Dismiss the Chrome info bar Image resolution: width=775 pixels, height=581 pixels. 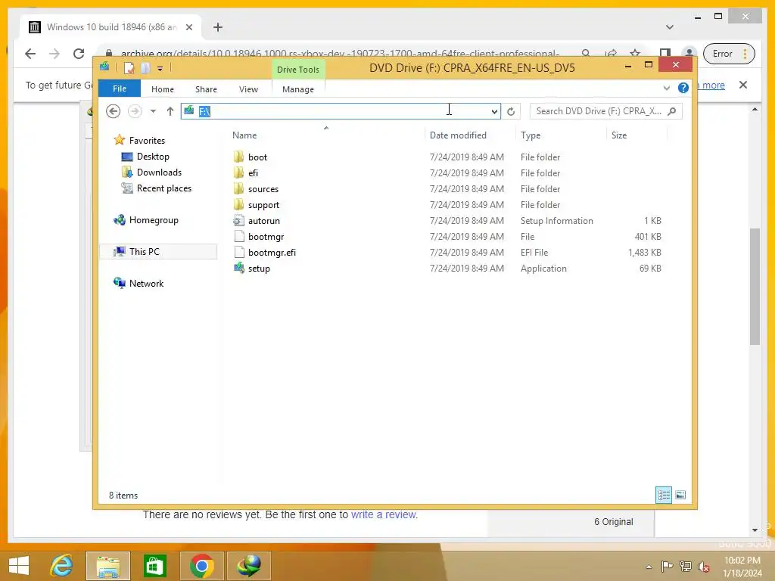tap(743, 85)
